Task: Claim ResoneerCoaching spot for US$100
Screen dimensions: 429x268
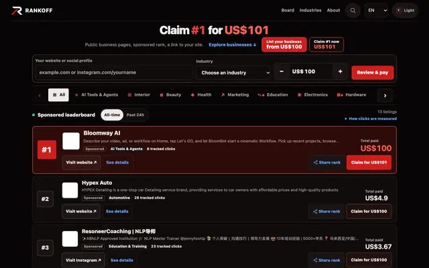Action: click(x=369, y=260)
